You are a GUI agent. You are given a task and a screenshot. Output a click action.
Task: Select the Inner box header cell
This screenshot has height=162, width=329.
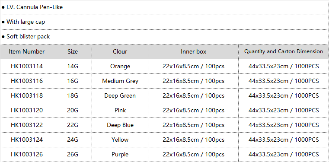click(193, 51)
